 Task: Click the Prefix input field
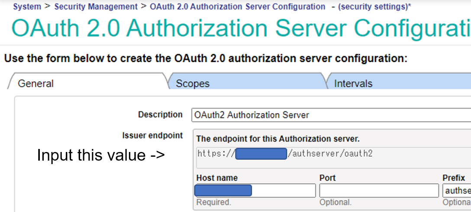(457, 190)
